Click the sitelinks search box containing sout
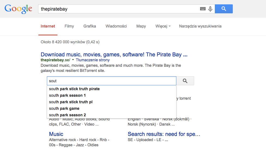 coord(112,81)
